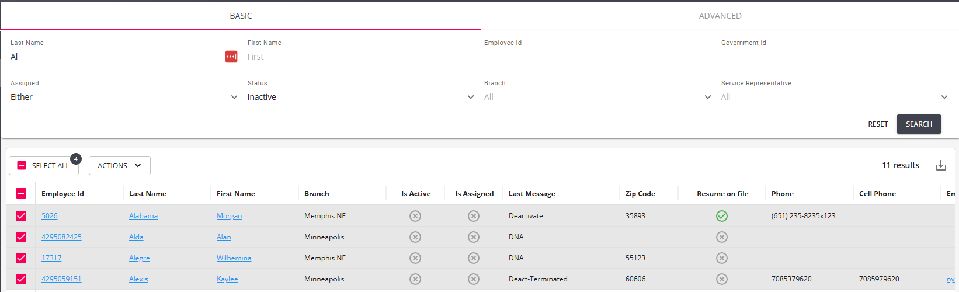Click Resume on file X icon for Alegre
The width and height of the screenshot is (959, 292).
pyautogui.click(x=722, y=258)
